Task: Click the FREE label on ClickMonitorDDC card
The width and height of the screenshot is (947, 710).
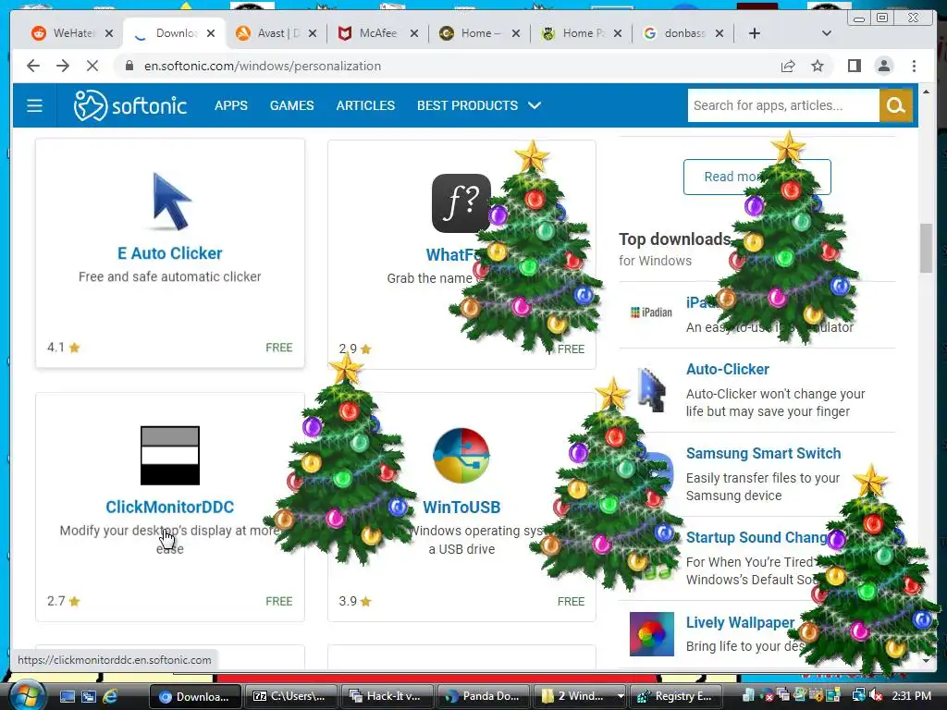Action: (279, 601)
